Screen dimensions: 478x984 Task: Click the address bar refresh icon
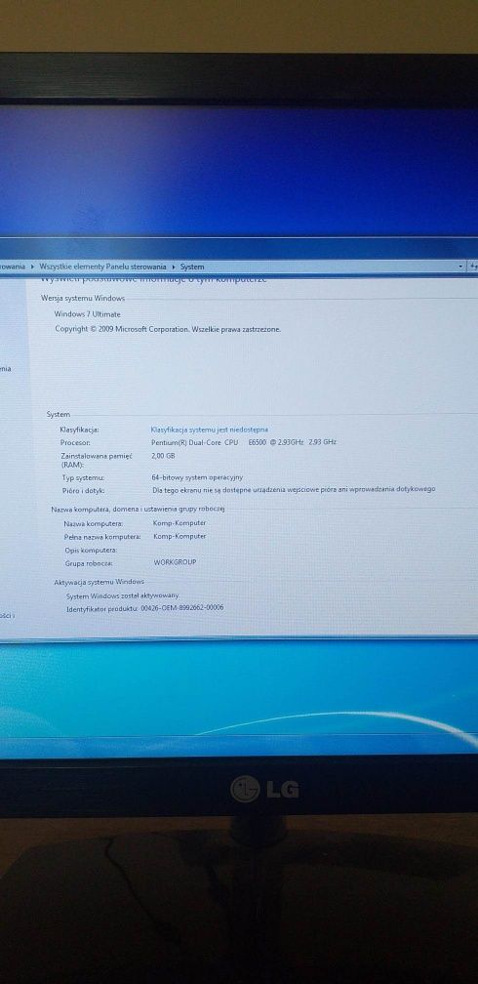pyautogui.click(x=473, y=266)
